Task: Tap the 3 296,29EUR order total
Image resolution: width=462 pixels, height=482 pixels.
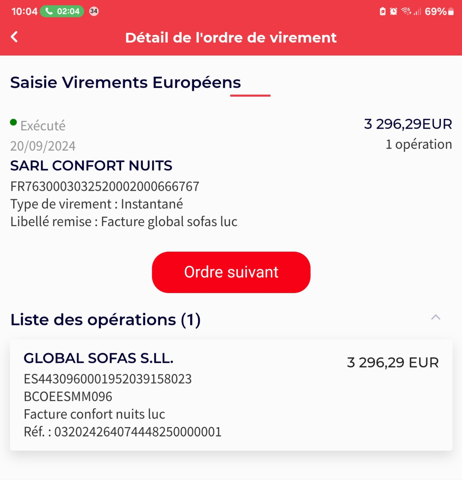Action: tap(408, 124)
